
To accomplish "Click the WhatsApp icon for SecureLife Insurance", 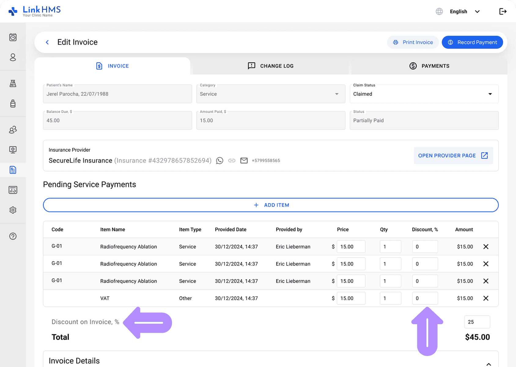I will coord(219,161).
